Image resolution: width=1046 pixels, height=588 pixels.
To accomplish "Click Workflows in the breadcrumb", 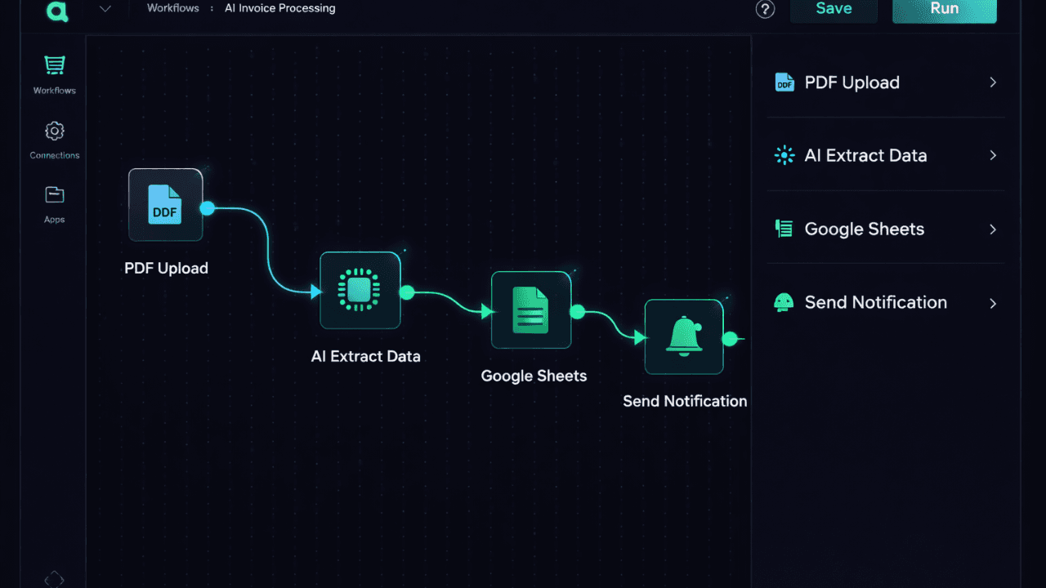I will tap(172, 7).
